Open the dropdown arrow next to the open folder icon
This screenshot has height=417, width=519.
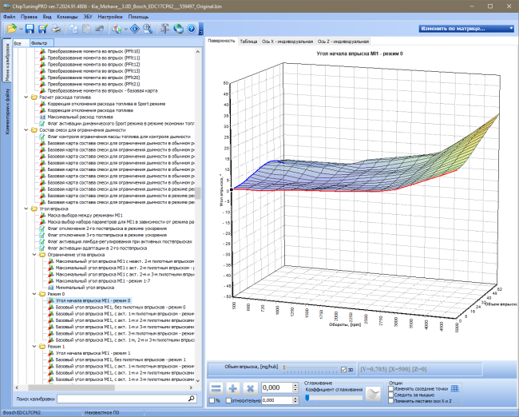point(21,29)
